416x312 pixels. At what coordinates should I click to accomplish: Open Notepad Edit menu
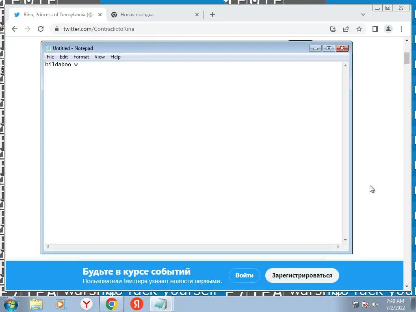click(x=64, y=57)
